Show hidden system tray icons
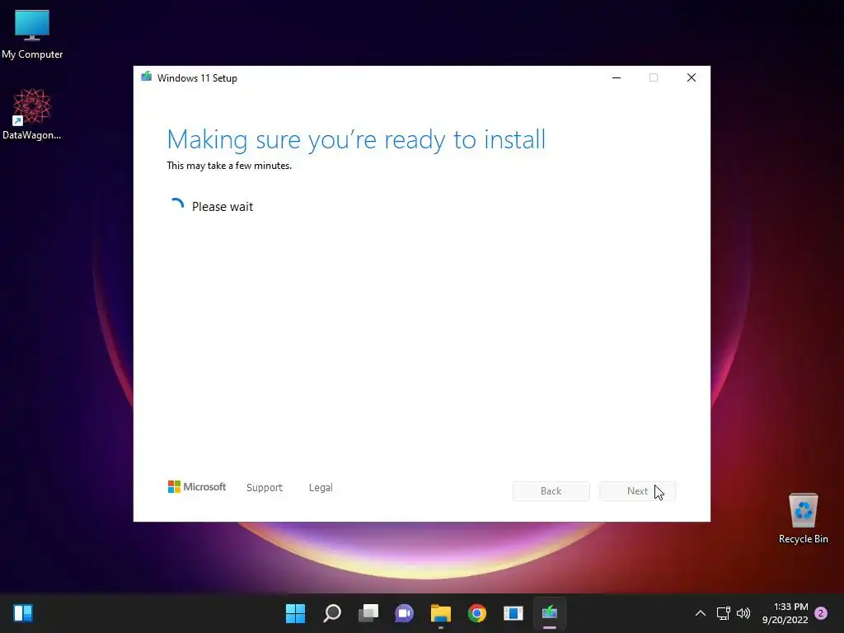844x633 pixels. pyautogui.click(x=701, y=613)
